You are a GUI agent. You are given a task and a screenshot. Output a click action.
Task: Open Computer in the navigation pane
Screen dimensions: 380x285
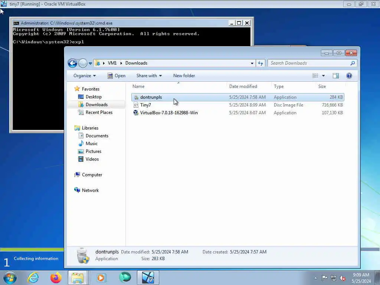point(92,175)
